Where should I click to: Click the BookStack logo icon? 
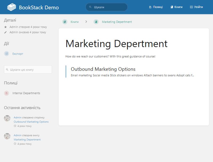pos(11,7)
